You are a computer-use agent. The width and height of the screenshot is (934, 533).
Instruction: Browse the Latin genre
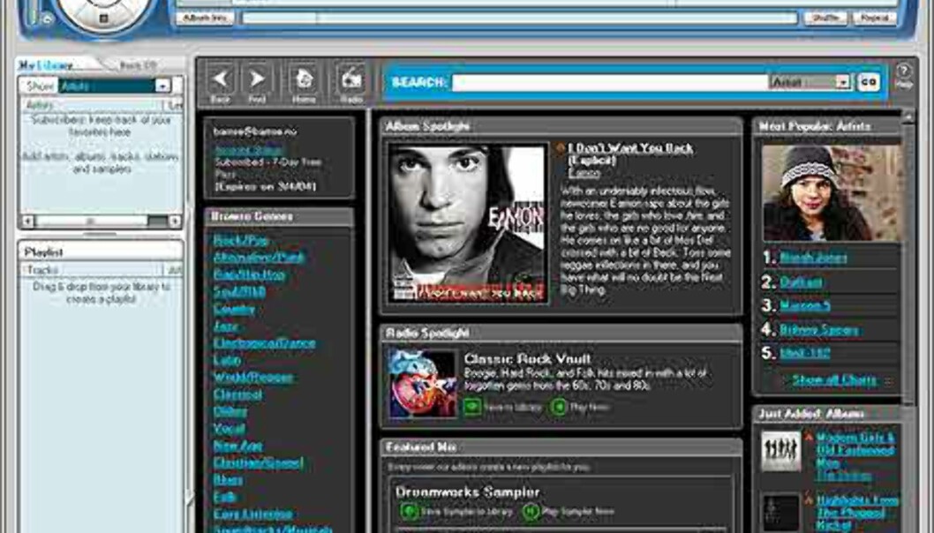coord(227,360)
